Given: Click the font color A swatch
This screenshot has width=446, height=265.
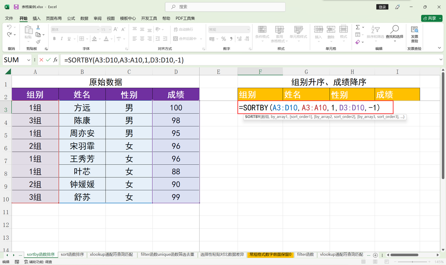Looking at the screenshot, I should (106, 39).
